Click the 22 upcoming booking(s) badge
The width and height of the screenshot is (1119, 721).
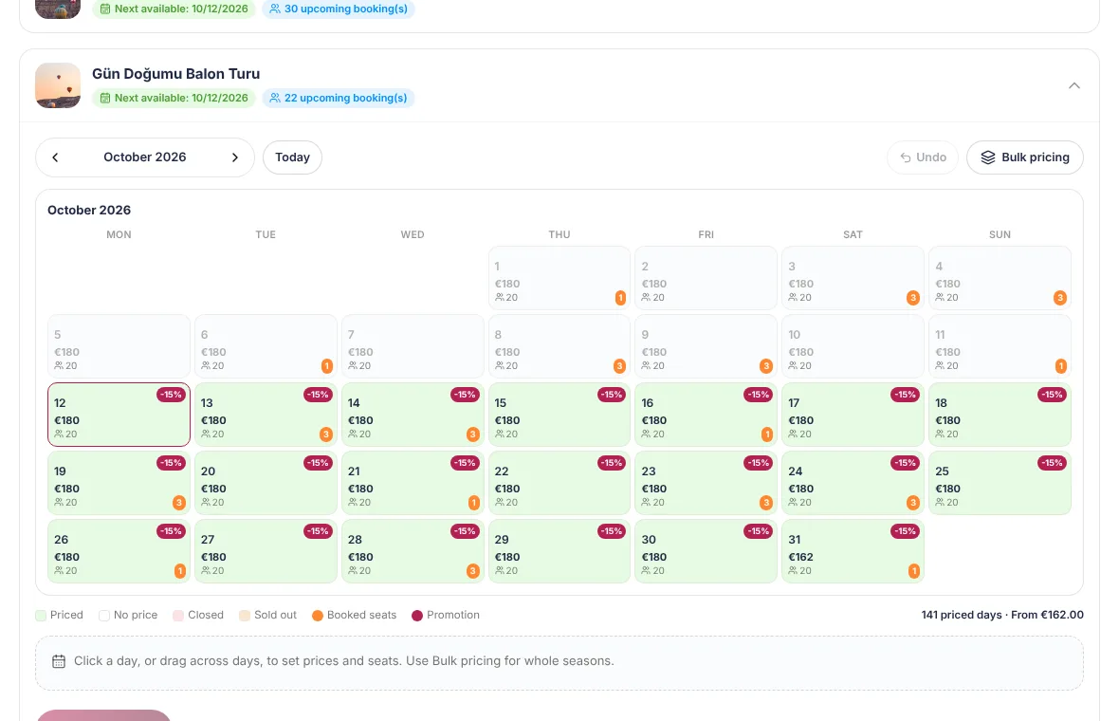coord(339,98)
